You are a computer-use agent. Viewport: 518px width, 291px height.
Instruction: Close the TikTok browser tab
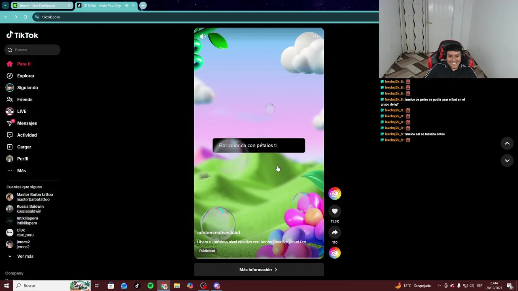(133, 6)
